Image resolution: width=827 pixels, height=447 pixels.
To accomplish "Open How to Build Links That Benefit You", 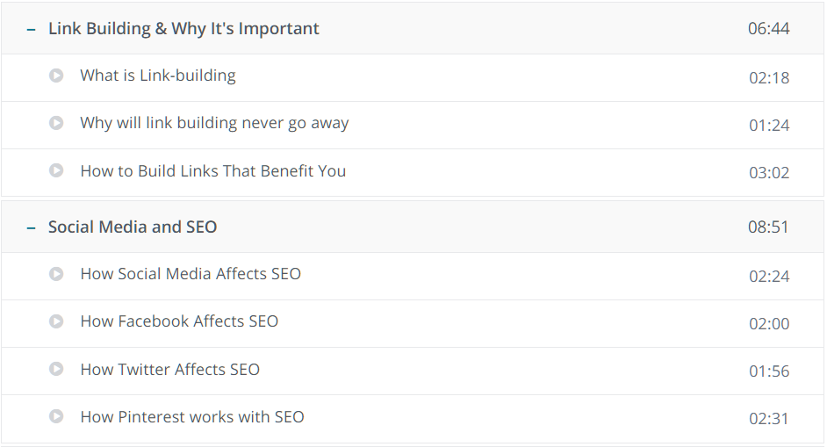I will [213, 171].
